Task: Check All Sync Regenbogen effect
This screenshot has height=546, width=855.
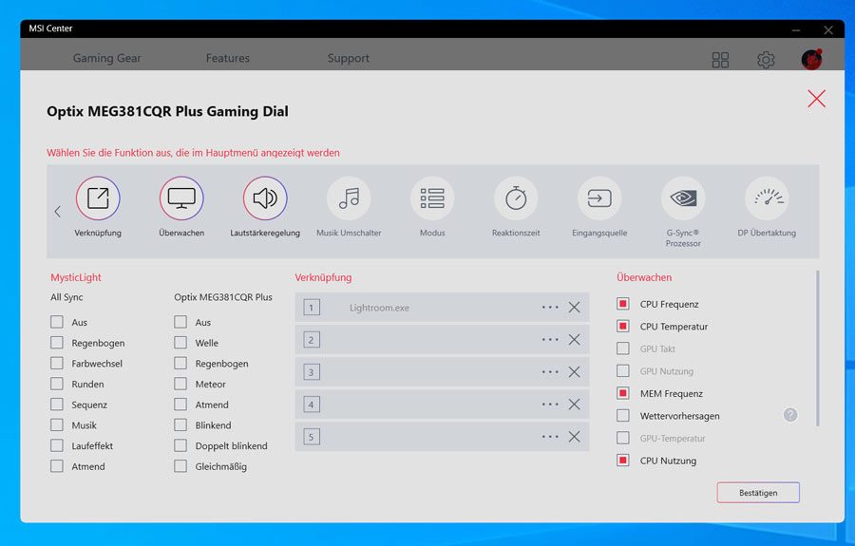Action: point(57,342)
